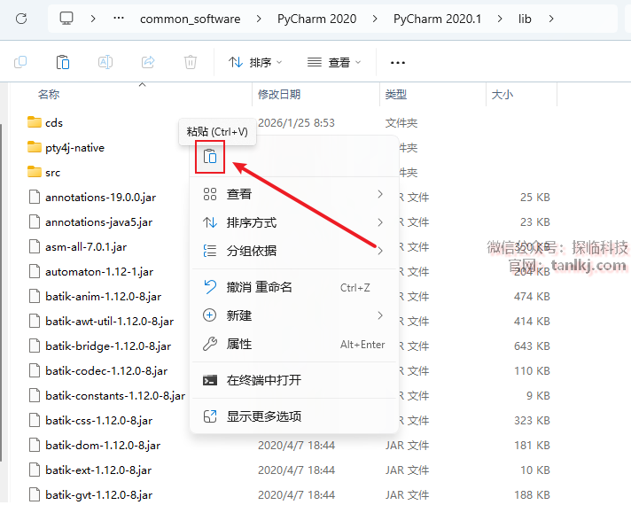Open the 查看 view dropdown in toolbar
The height and width of the screenshot is (505, 631).
point(334,62)
